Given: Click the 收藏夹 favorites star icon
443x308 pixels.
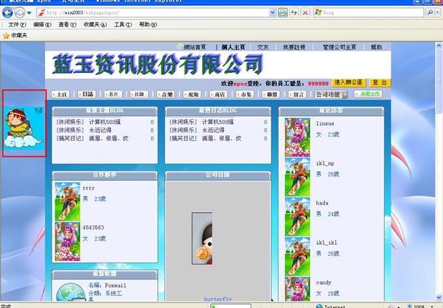Looking at the screenshot, I should (x=6, y=35).
